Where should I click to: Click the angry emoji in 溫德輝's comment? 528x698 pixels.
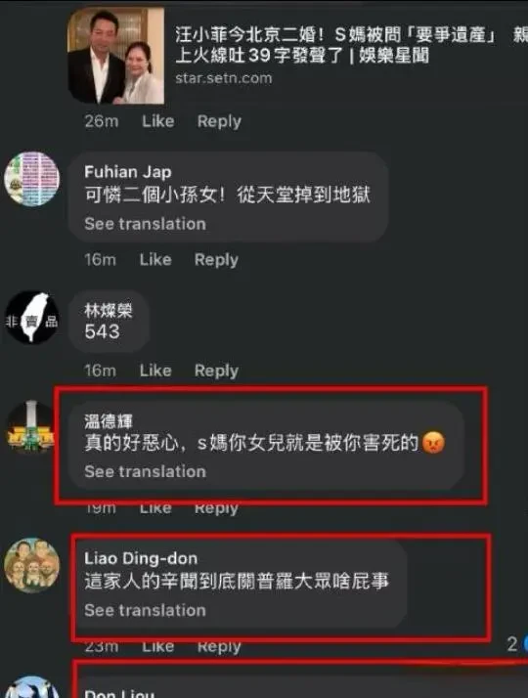coord(433,443)
